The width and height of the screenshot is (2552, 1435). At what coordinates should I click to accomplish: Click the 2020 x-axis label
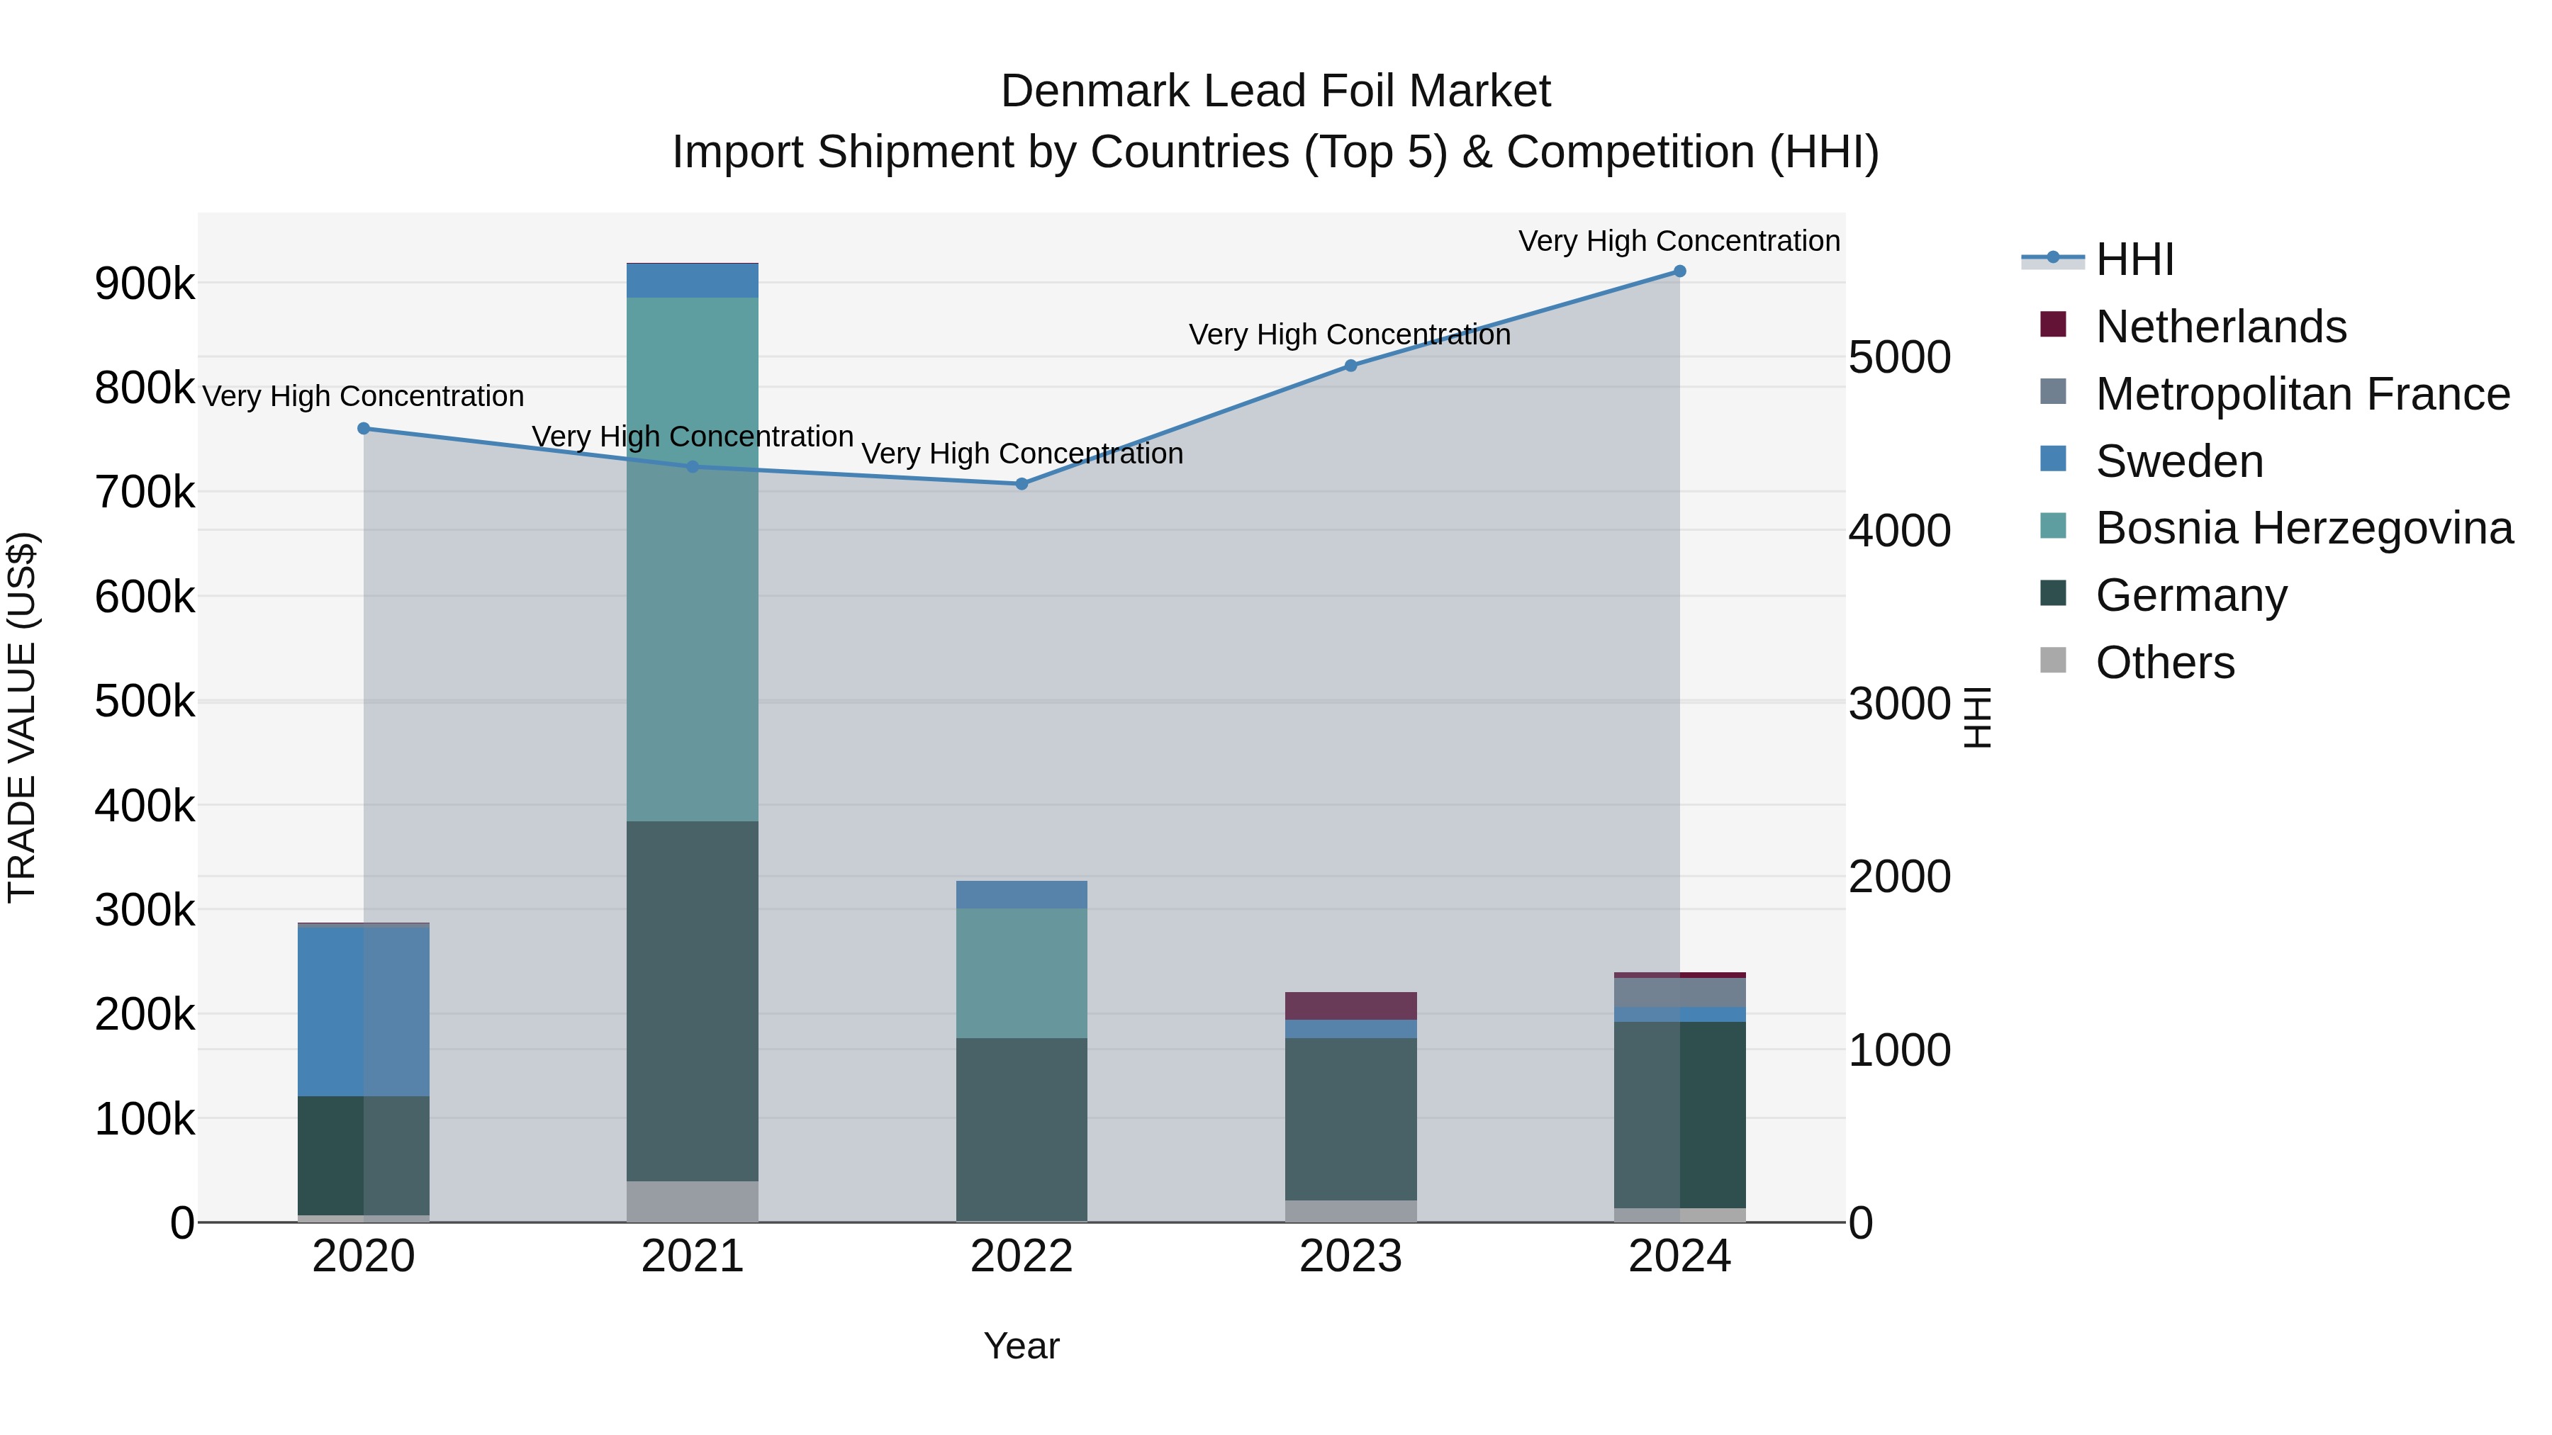click(x=364, y=1256)
